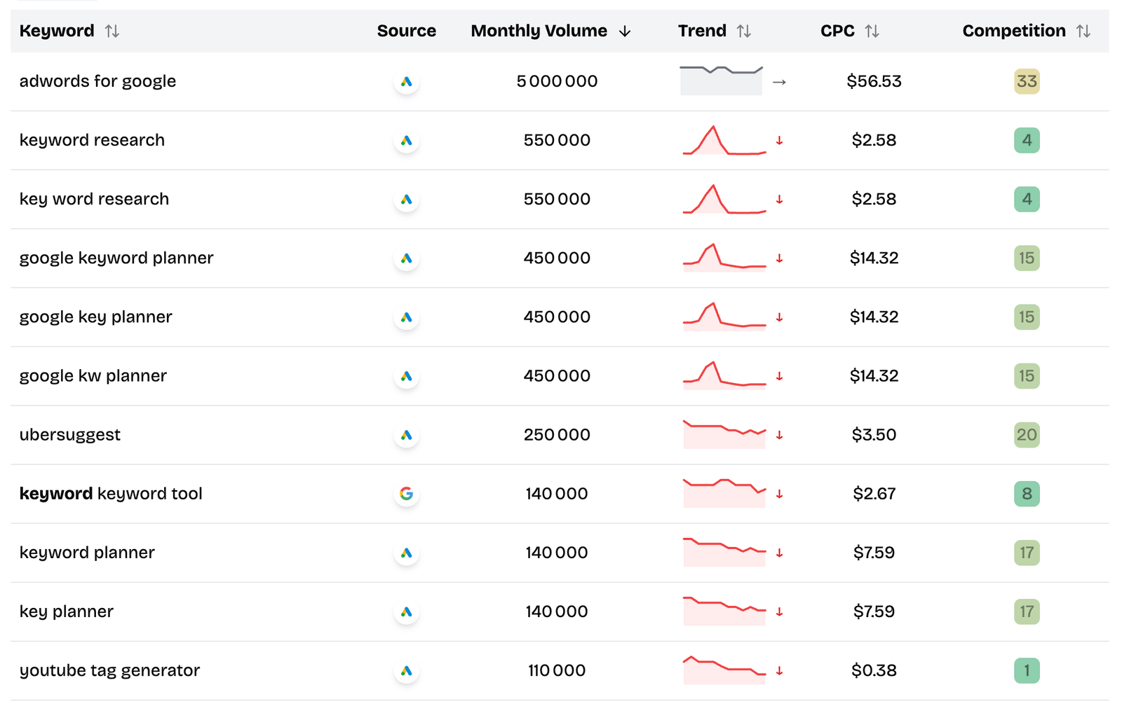Click monthly volume '250 000' for ubersuggest
The image size is (1122, 706).
pos(557,434)
